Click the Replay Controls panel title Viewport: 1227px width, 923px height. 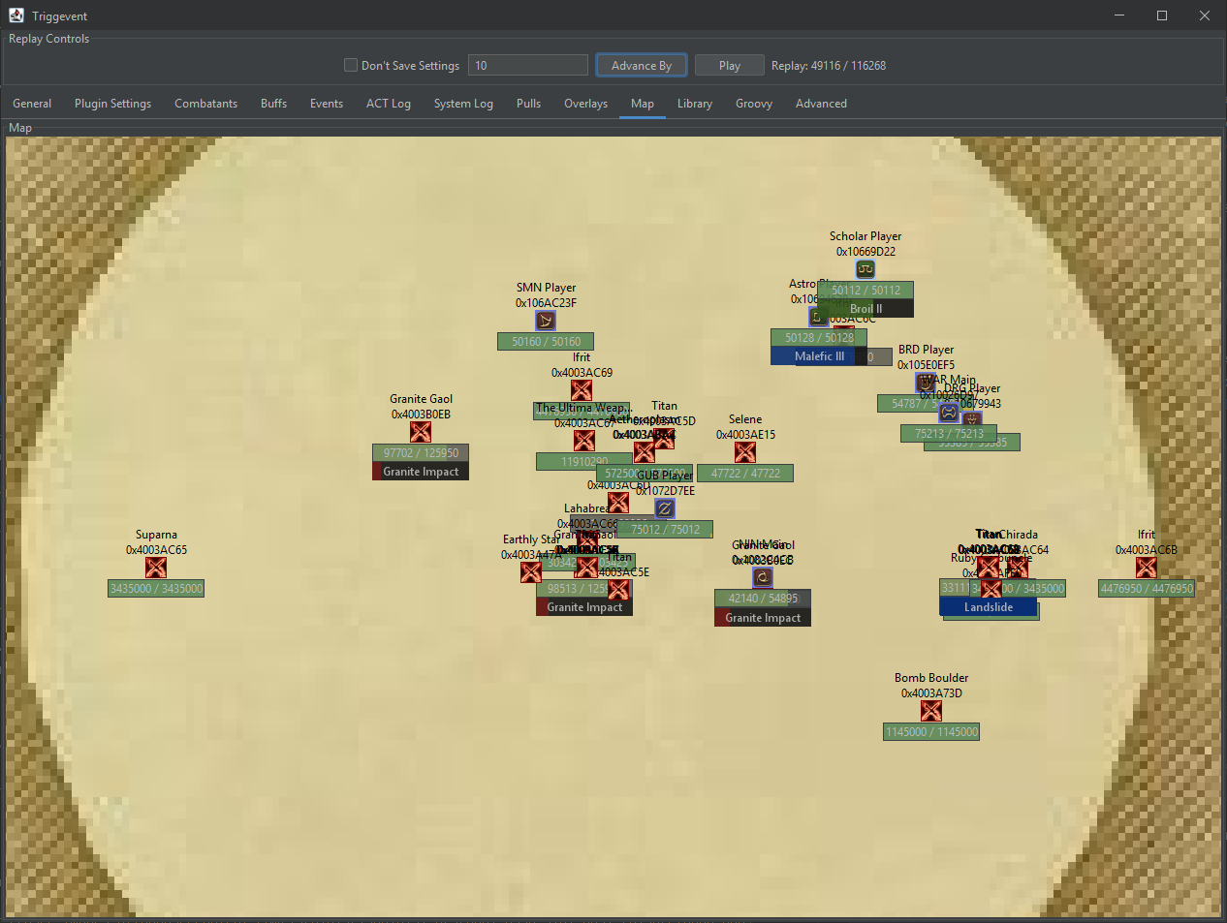[48, 39]
